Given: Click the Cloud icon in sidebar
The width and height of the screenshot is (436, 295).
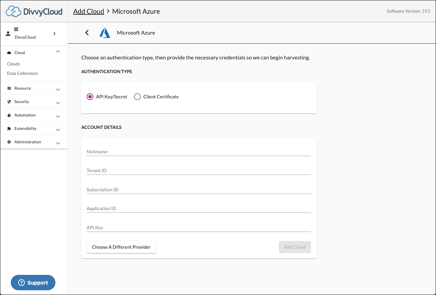Looking at the screenshot, I should click(x=9, y=53).
